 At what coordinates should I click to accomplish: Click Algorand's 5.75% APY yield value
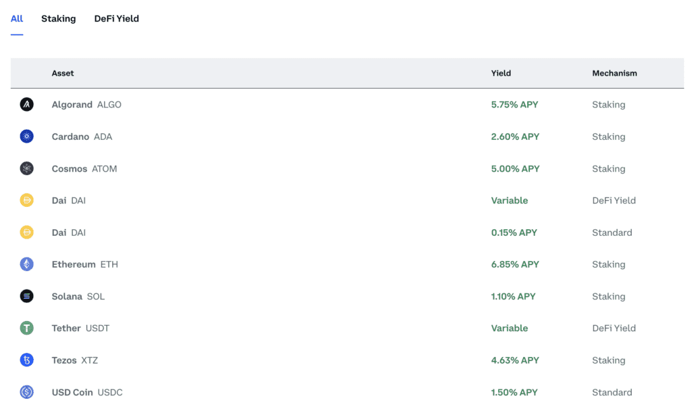(x=514, y=105)
